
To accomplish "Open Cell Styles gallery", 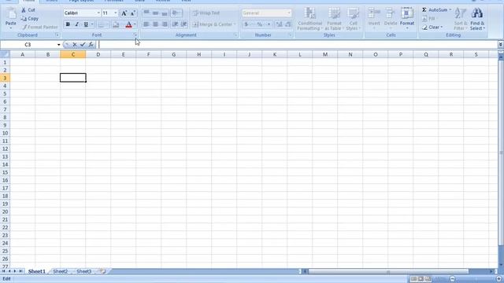I will coord(353,19).
